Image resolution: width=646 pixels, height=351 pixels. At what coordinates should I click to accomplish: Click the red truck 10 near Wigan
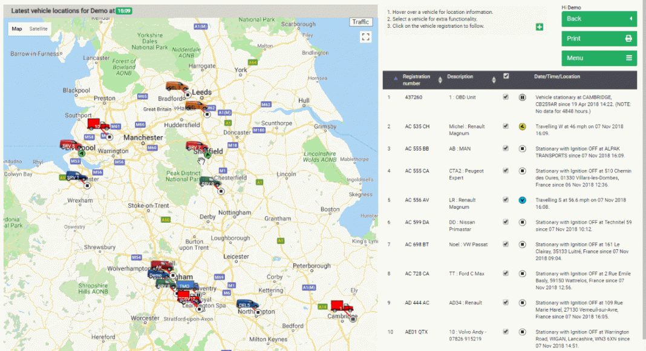pos(97,125)
